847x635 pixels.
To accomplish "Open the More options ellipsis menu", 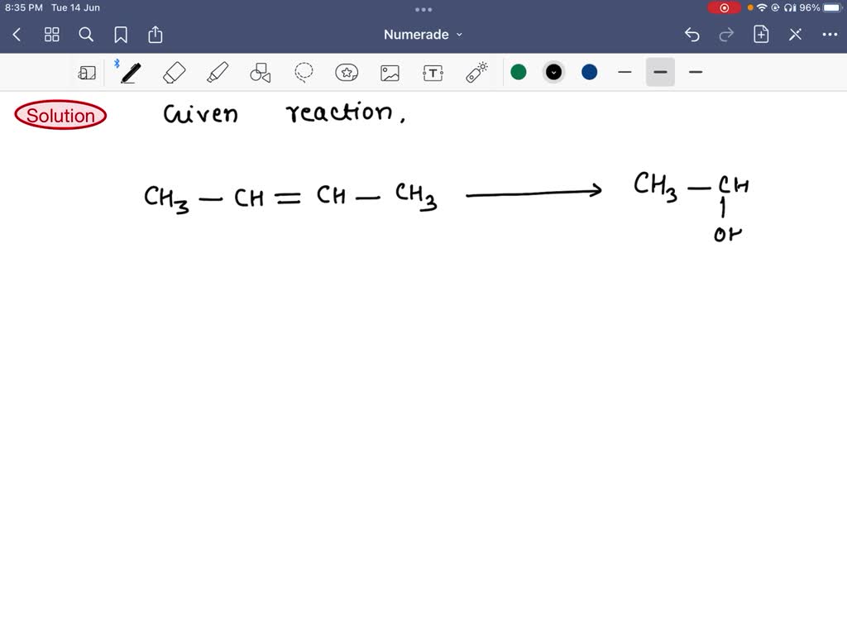I will click(830, 35).
